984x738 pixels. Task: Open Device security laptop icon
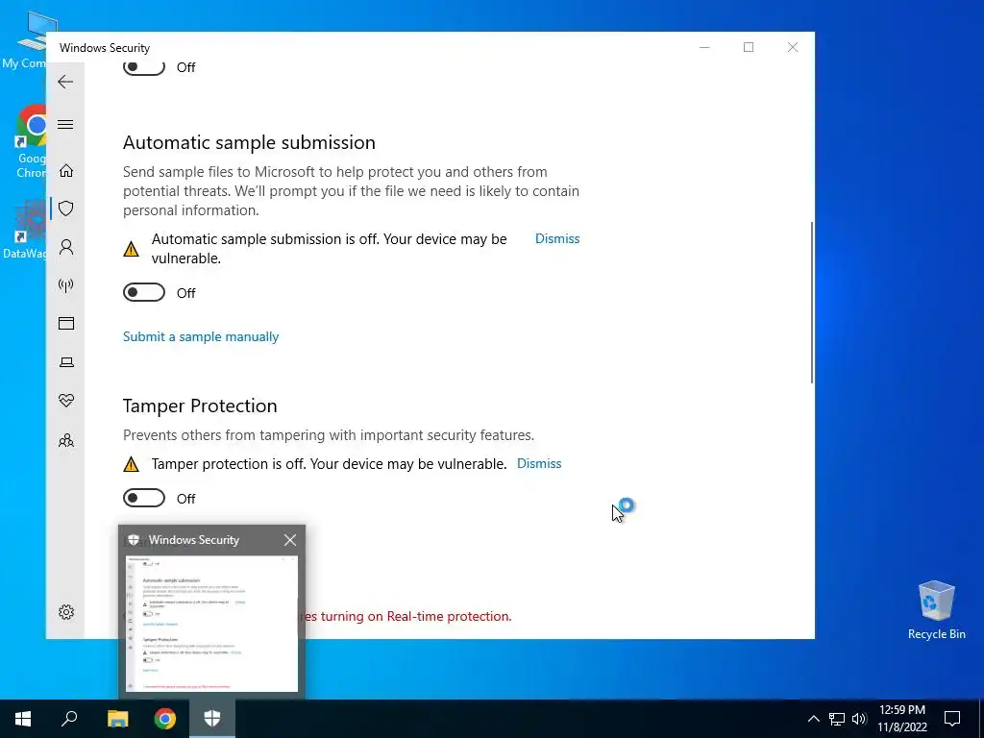66,362
